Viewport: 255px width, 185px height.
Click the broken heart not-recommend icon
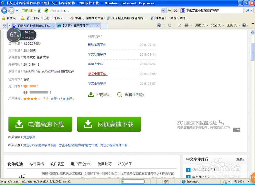[25, 93]
